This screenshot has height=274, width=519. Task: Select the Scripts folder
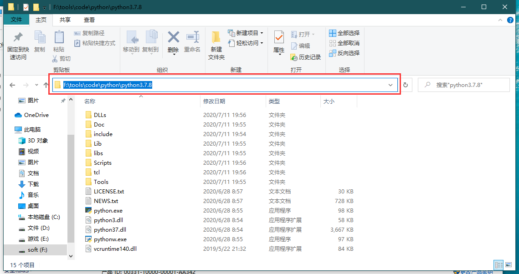(103, 163)
